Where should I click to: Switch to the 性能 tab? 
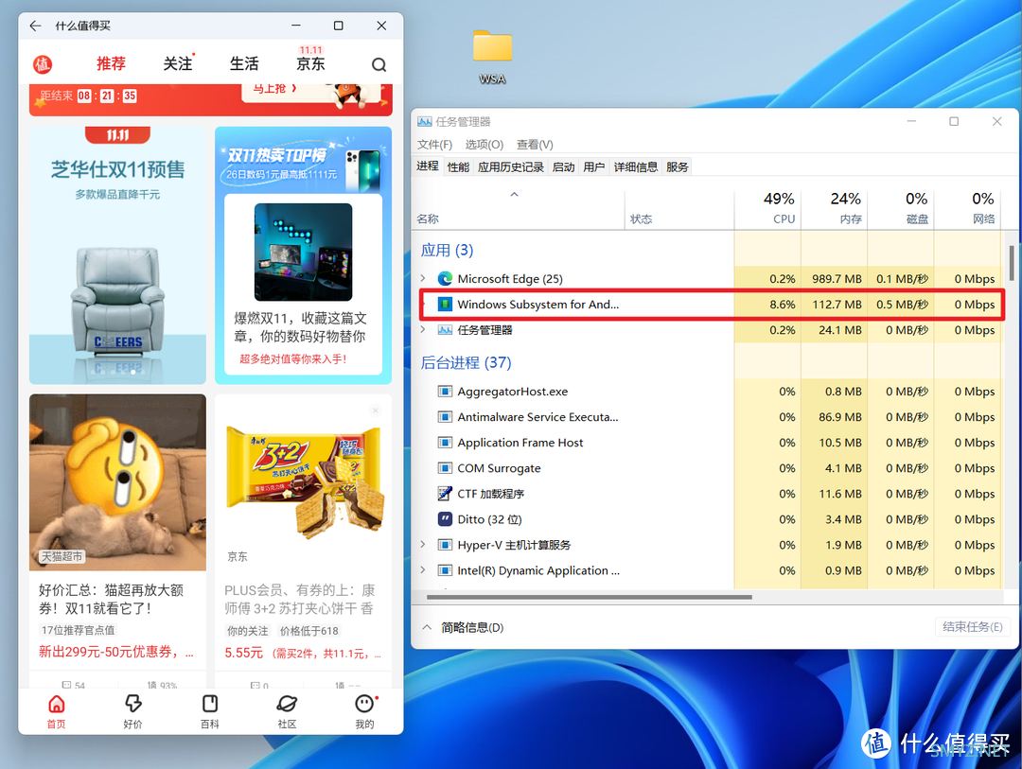(x=458, y=167)
